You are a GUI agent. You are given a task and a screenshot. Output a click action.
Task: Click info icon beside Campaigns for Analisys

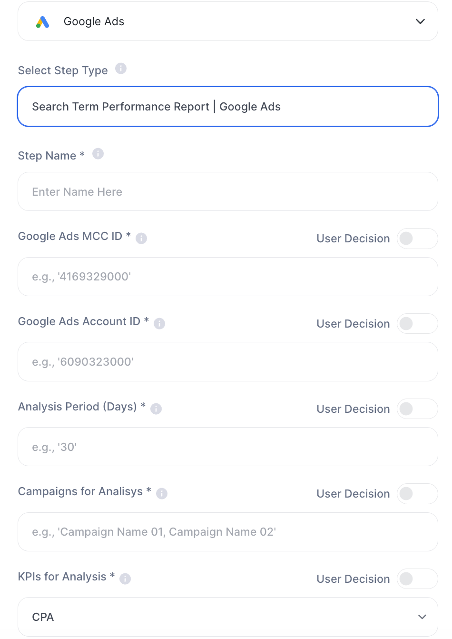(162, 493)
